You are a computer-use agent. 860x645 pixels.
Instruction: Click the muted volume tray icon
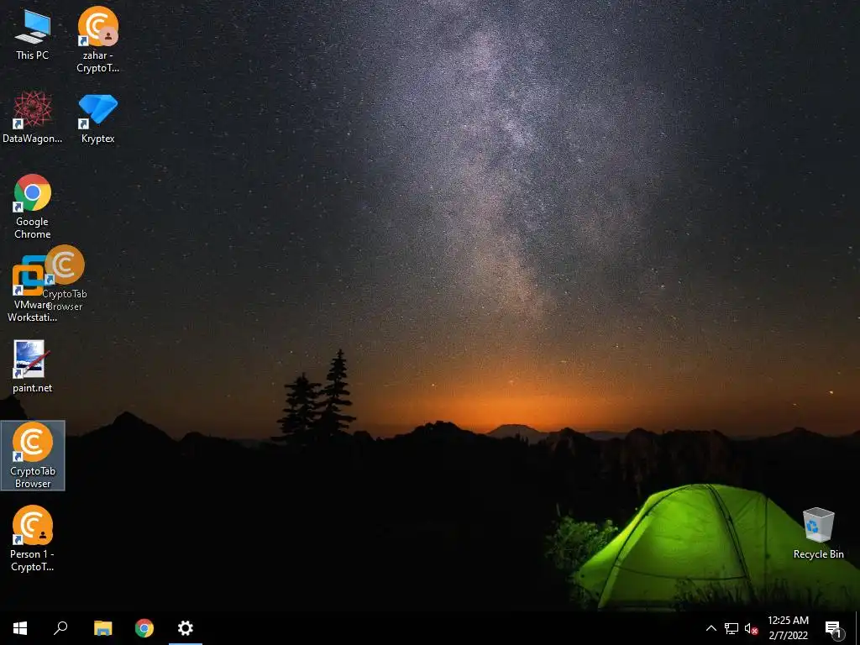751,628
